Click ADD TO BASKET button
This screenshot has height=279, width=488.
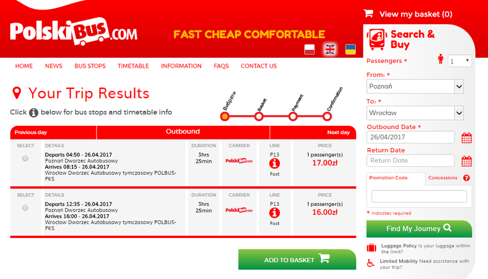tap(297, 259)
